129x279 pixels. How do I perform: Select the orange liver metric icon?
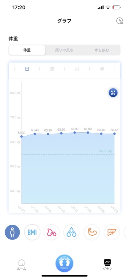[112, 232]
